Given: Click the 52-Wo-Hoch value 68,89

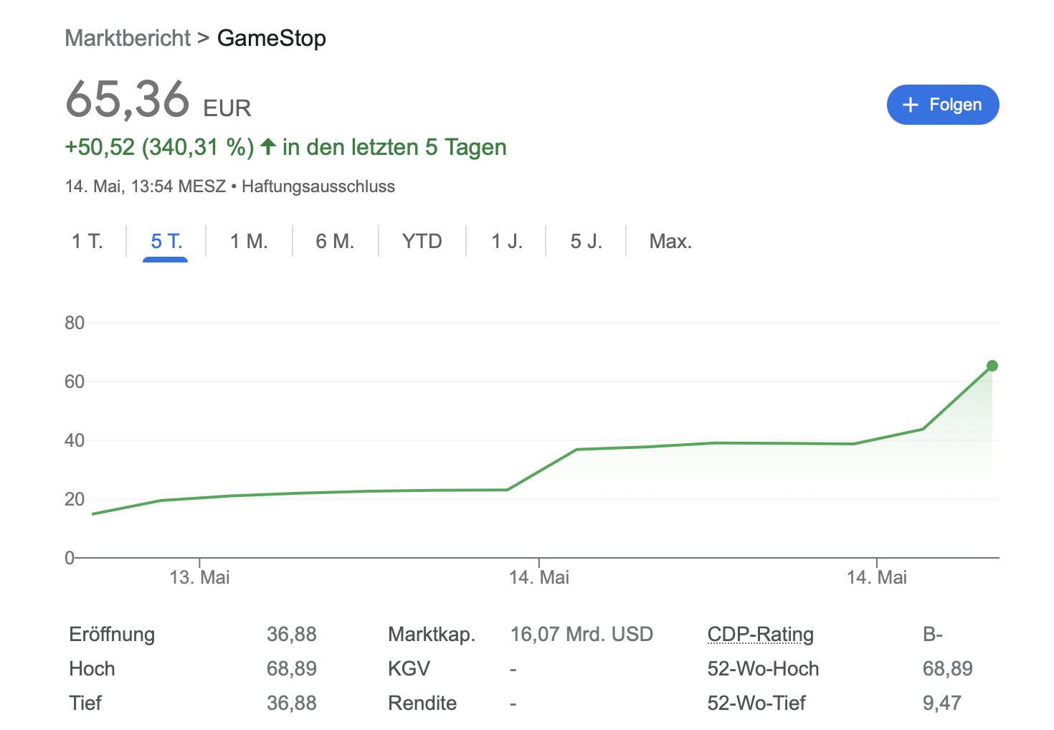Looking at the screenshot, I should pos(948,669).
